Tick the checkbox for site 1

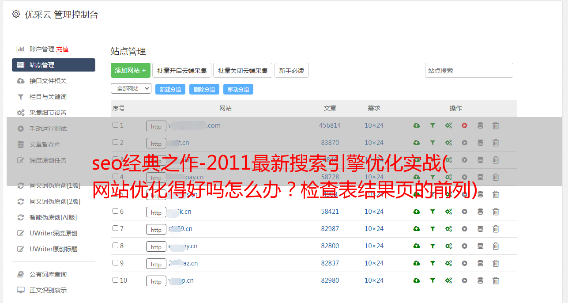[x=115, y=125]
